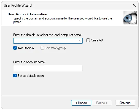Click the blue eye wizard image

click(130, 18)
